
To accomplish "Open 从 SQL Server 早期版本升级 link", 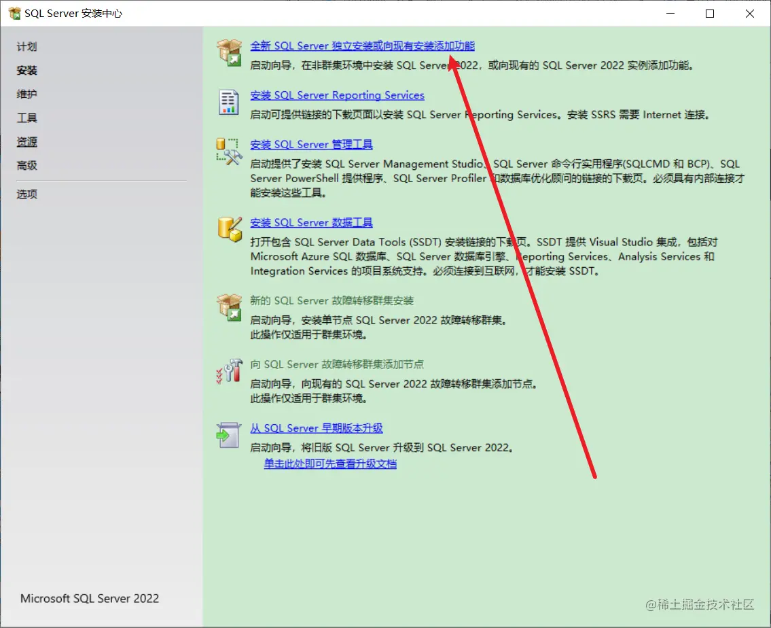I will pyautogui.click(x=316, y=428).
